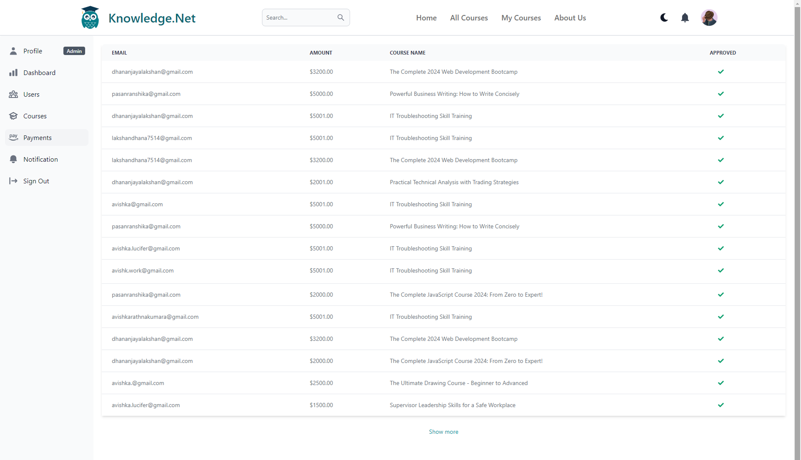Click the Show more link
Screen dimensions: 801x460
coord(443,432)
